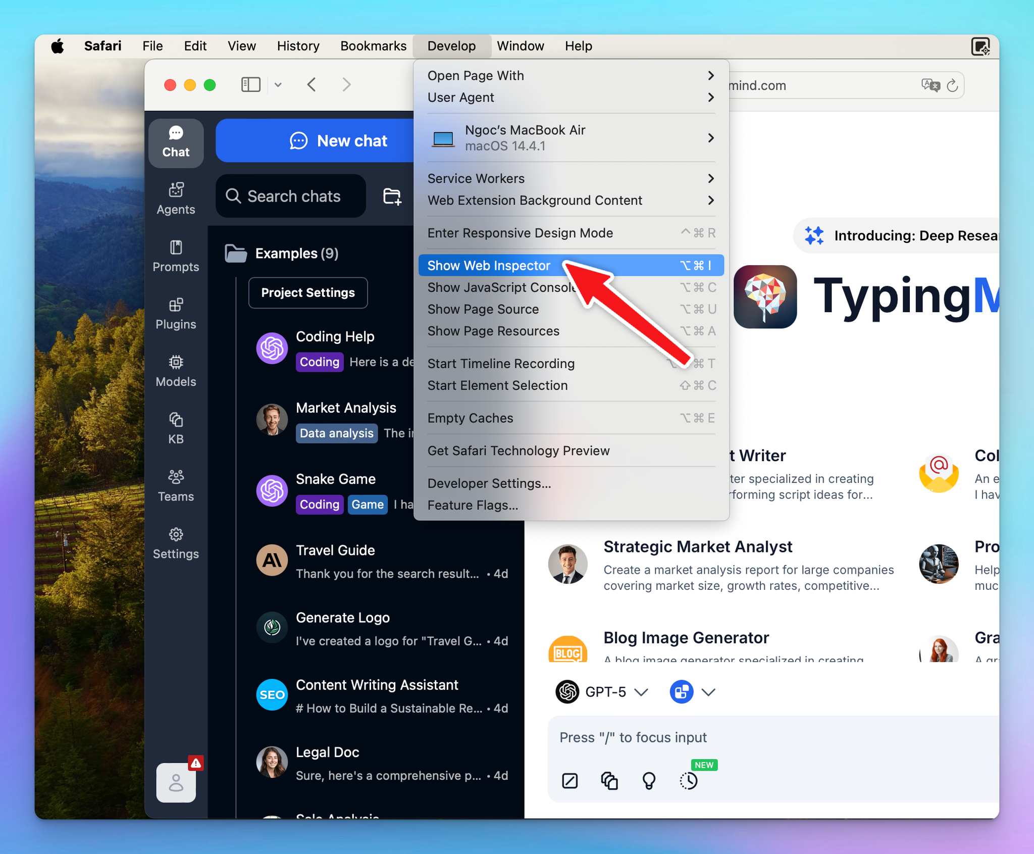Open the KB knowledge base icon
The height and width of the screenshot is (854, 1034).
click(176, 428)
